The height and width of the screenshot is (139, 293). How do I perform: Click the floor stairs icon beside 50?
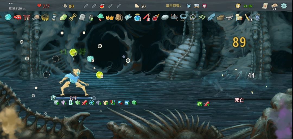[x=137, y=6]
